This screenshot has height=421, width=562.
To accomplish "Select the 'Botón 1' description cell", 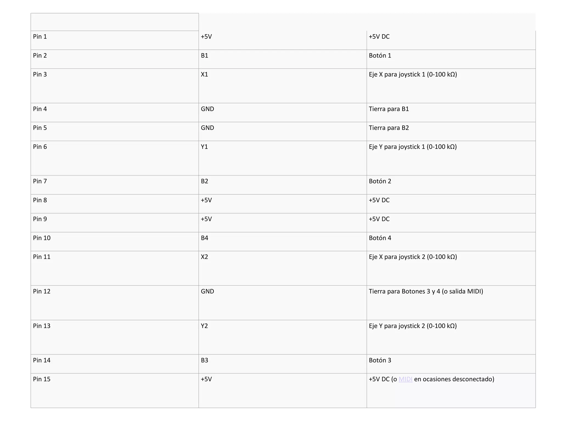I will tap(380, 56).
